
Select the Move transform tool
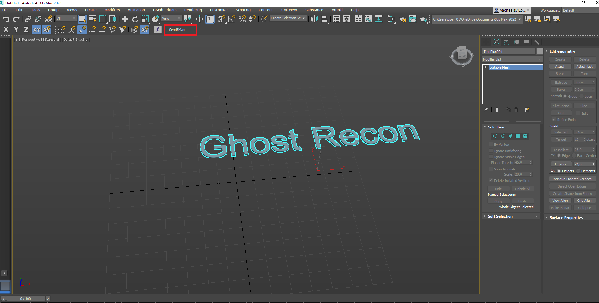click(125, 19)
